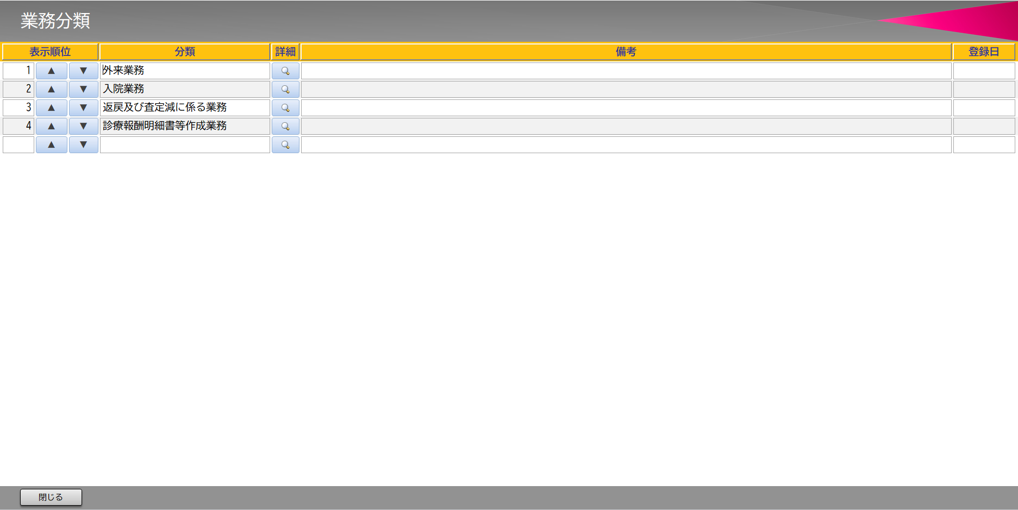The height and width of the screenshot is (510, 1018).
Task: Click display order number 2 field
Action: coord(18,89)
